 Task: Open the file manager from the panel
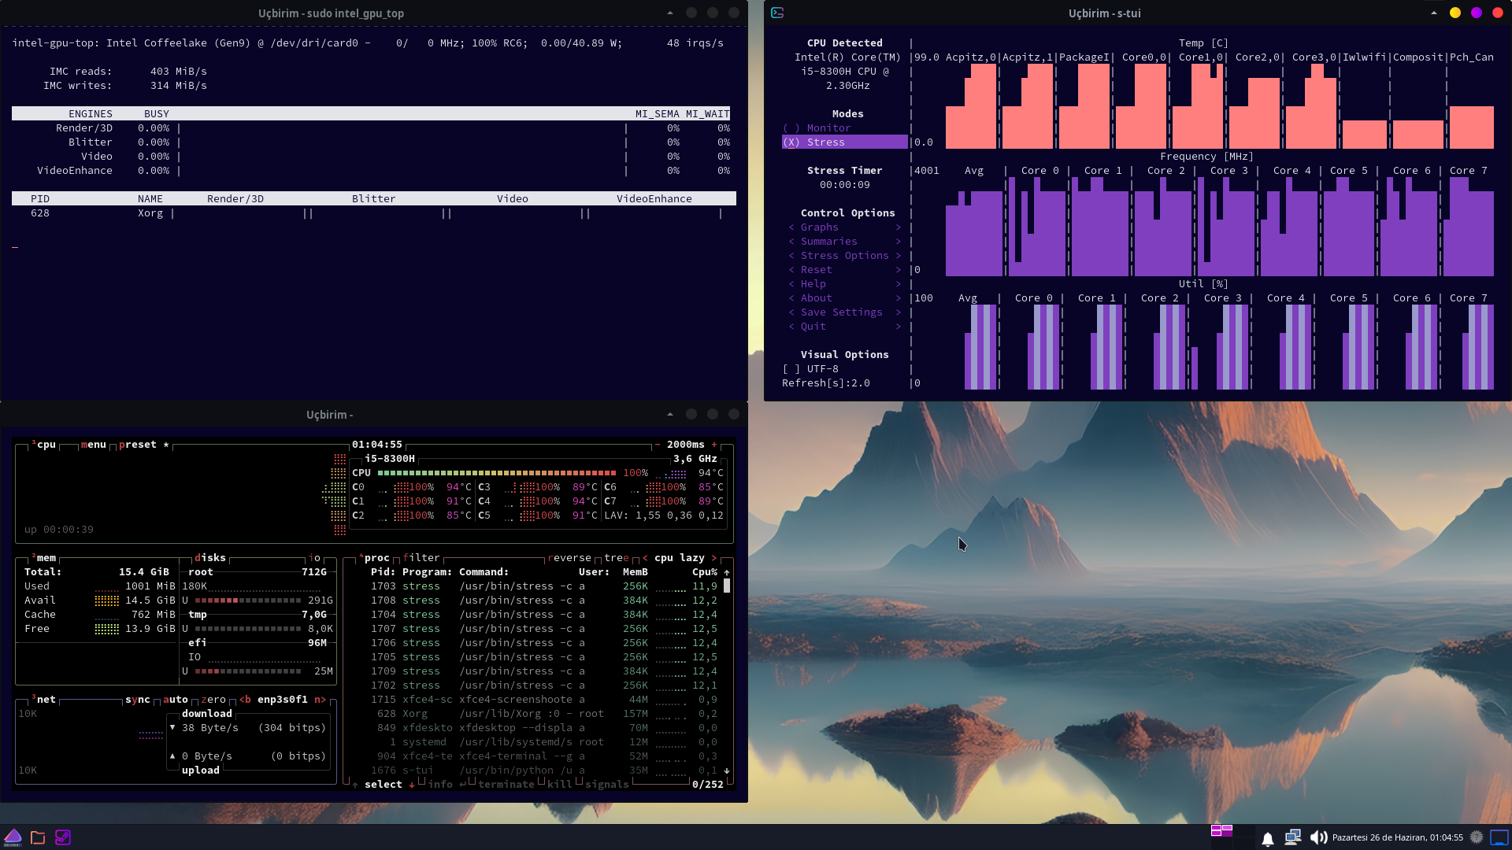(x=38, y=837)
